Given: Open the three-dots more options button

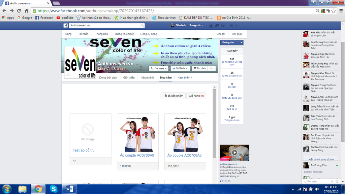Looking at the screenshot, I should (x=212, y=68).
